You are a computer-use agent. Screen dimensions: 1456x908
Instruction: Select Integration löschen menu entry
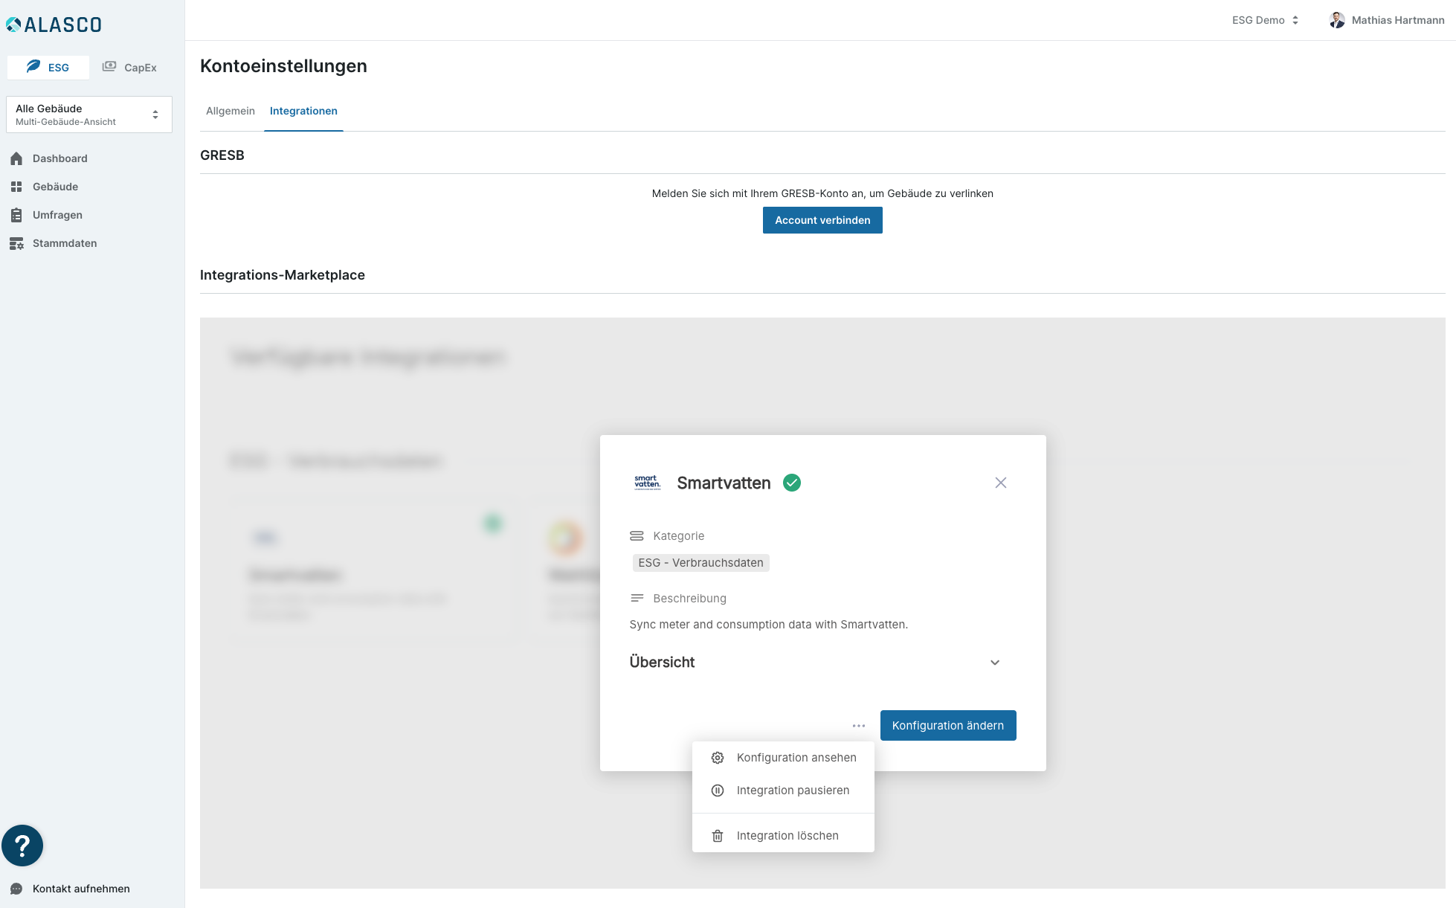[x=783, y=836]
